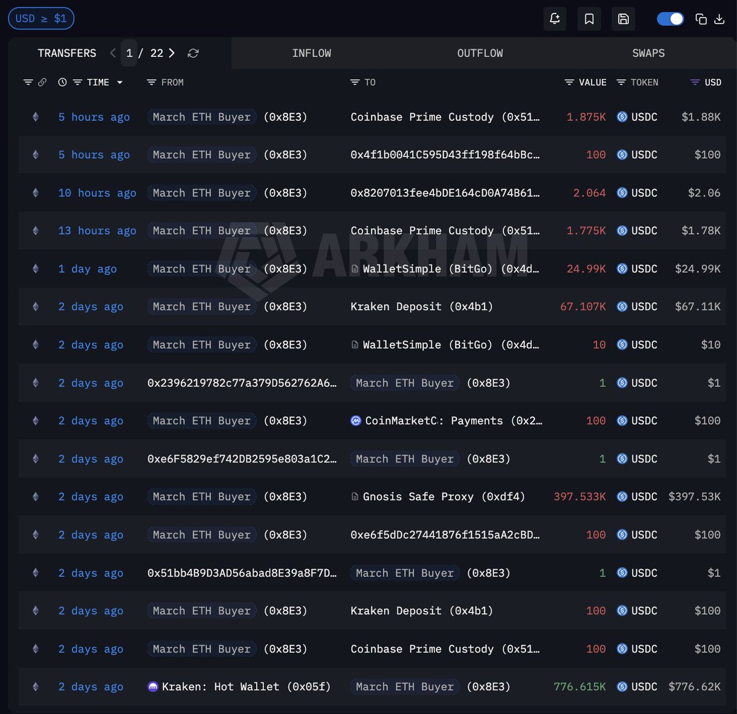This screenshot has height=714, width=737.
Task: Refresh the transfers list
Action: click(193, 53)
